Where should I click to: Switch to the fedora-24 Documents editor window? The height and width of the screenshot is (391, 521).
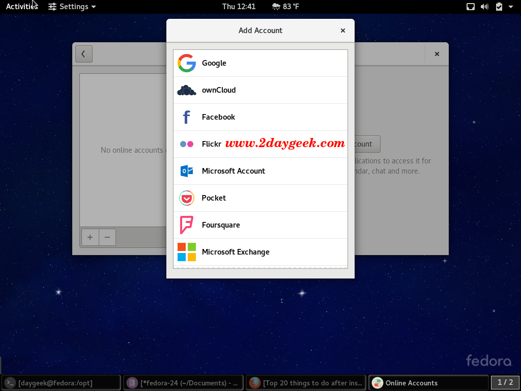click(x=183, y=383)
